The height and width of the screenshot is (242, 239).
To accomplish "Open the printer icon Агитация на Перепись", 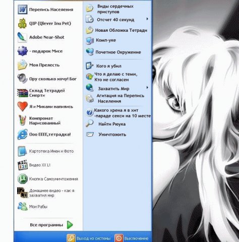I will coord(90,98).
